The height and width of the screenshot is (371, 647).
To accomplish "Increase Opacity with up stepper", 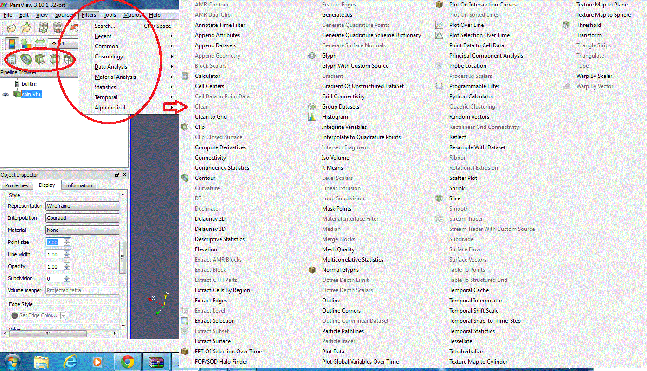I will [67, 264].
